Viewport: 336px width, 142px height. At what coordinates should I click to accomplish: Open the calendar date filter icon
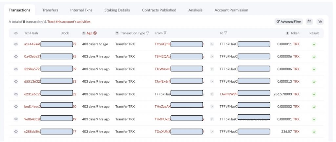click(309, 22)
